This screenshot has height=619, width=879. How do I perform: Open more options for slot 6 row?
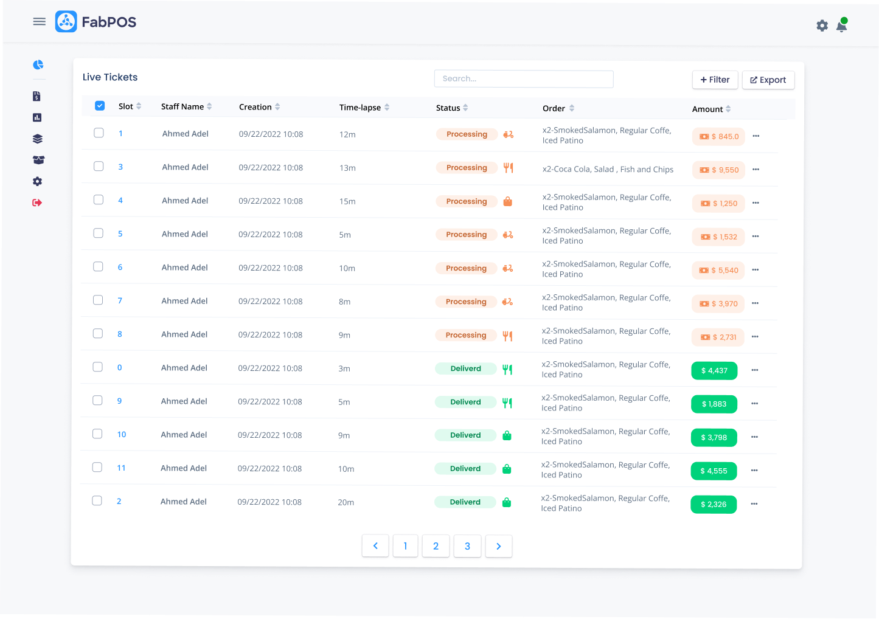[x=756, y=270]
